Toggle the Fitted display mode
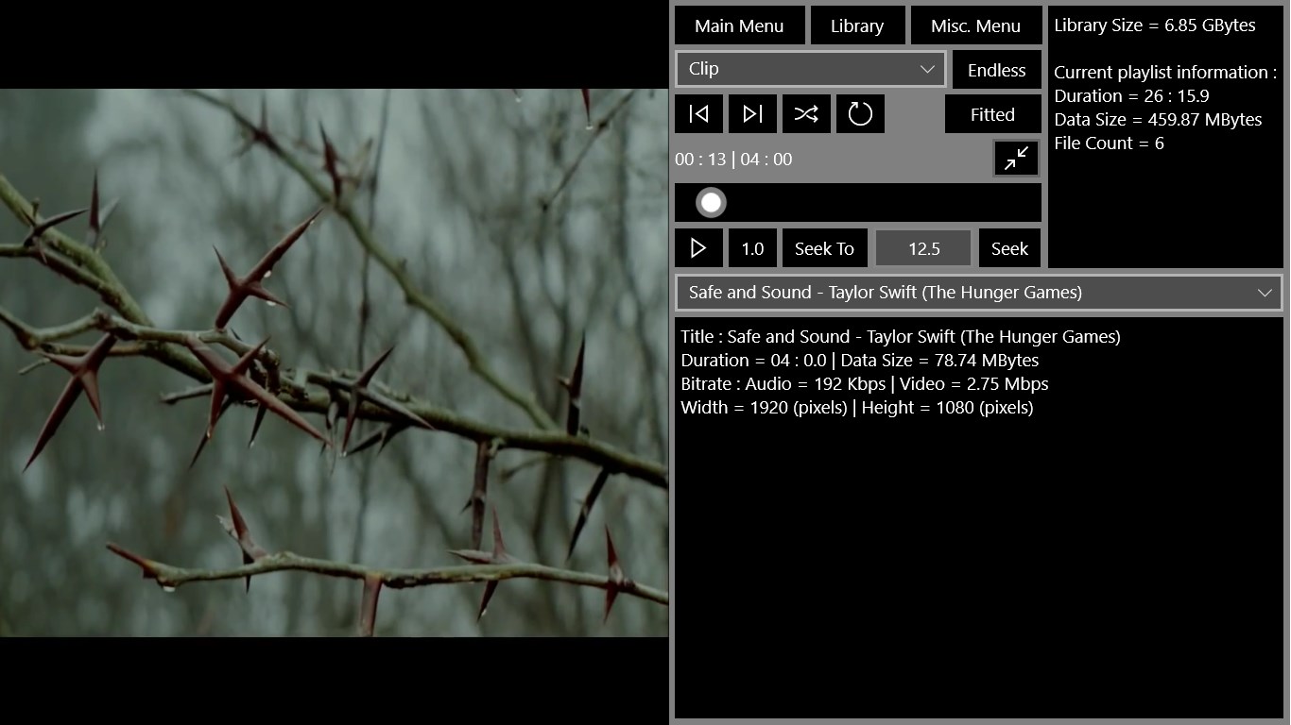Screen dimensions: 1291x725 pyautogui.click(x=992, y=114)
